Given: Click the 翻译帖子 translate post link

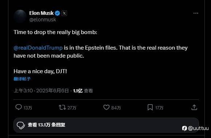Looking at the screenshot, I should click(22, 79).
